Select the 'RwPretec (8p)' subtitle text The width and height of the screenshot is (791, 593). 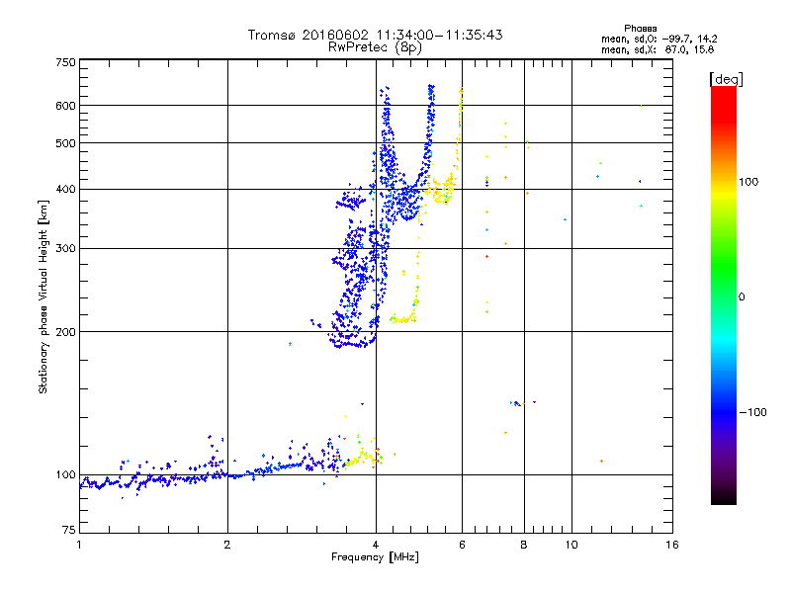coord(375,47)
